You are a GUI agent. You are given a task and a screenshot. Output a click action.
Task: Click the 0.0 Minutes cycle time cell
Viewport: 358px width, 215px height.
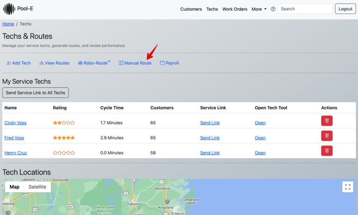point(112,153)
